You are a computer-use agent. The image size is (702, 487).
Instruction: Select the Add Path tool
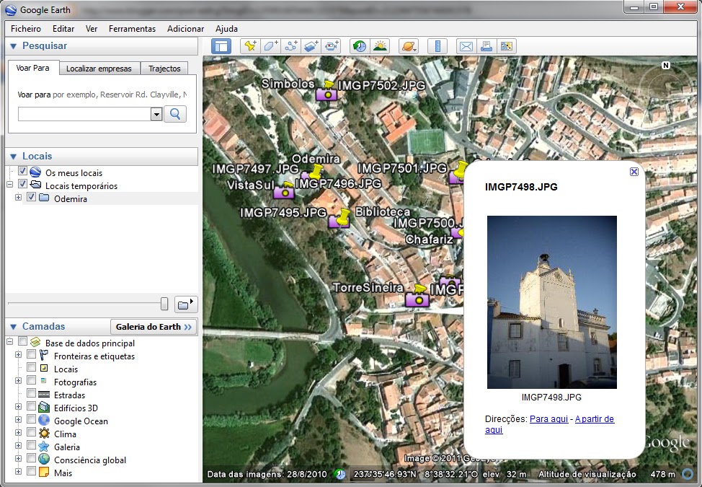290,45
